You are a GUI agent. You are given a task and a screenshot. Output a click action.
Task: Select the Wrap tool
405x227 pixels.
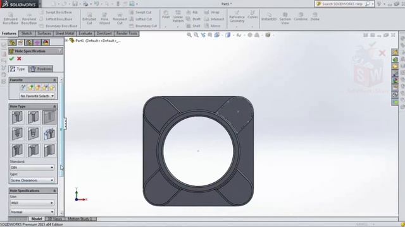tap(211, 12)
